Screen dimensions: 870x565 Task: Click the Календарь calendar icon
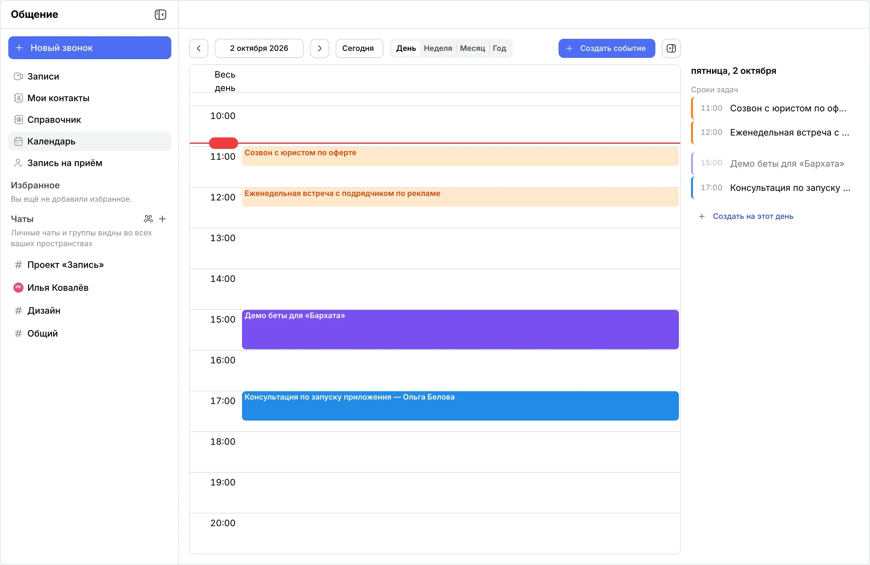pyautogui.click(x=18, y=141)
